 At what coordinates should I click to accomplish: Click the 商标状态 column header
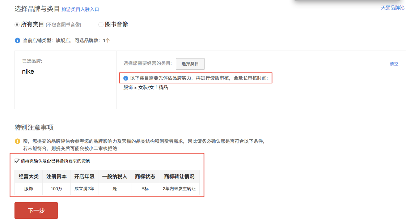coord(145,177)
